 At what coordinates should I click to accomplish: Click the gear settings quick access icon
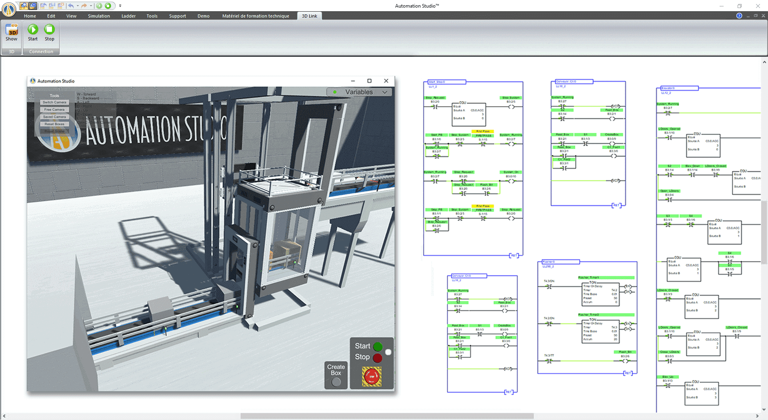click(33, 6)
